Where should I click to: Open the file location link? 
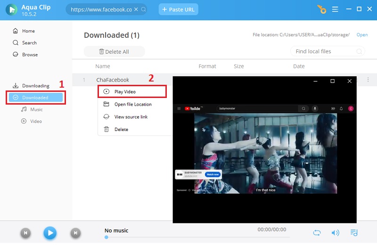(362, 34)
